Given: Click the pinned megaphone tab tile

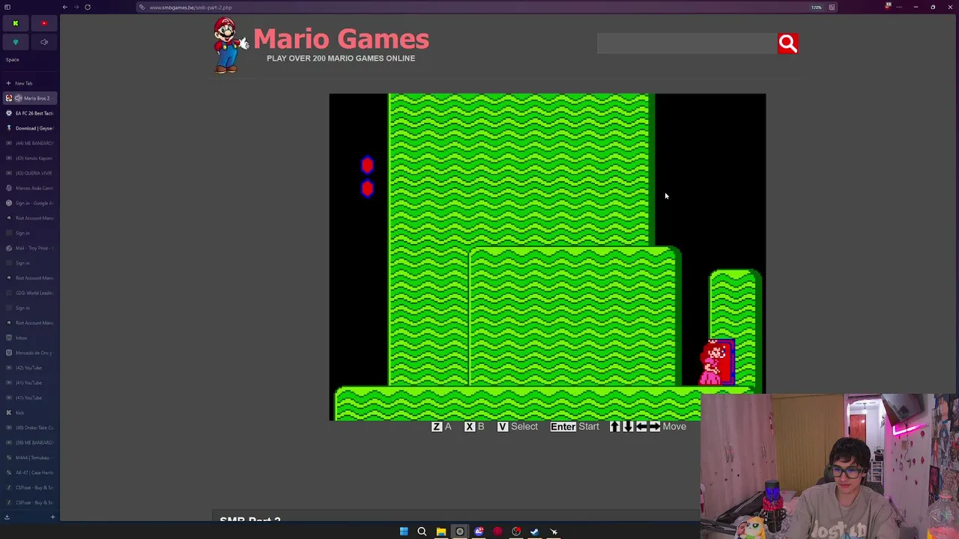Looking at the screenshot, I should pos(44,42).
